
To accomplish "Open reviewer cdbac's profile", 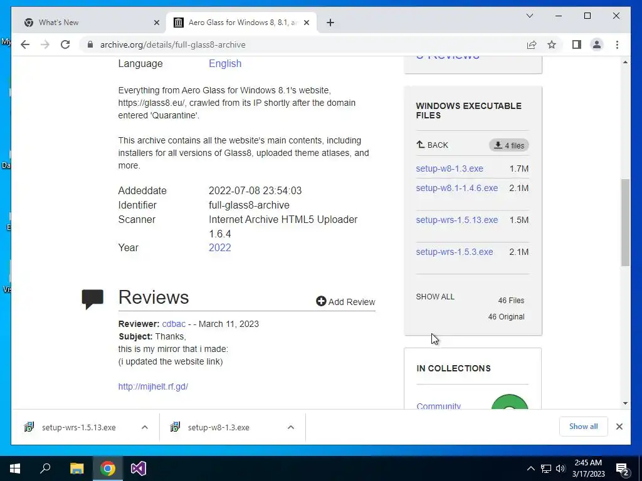I will click(174, 324).
